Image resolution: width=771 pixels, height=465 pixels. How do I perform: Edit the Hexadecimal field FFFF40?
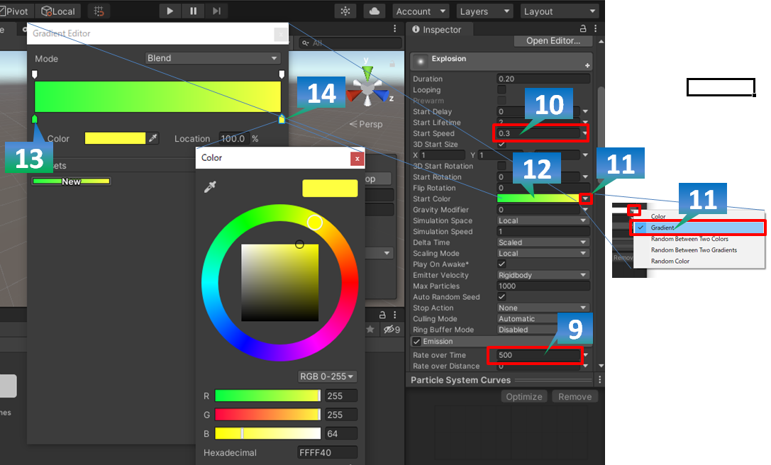point(328,452)
